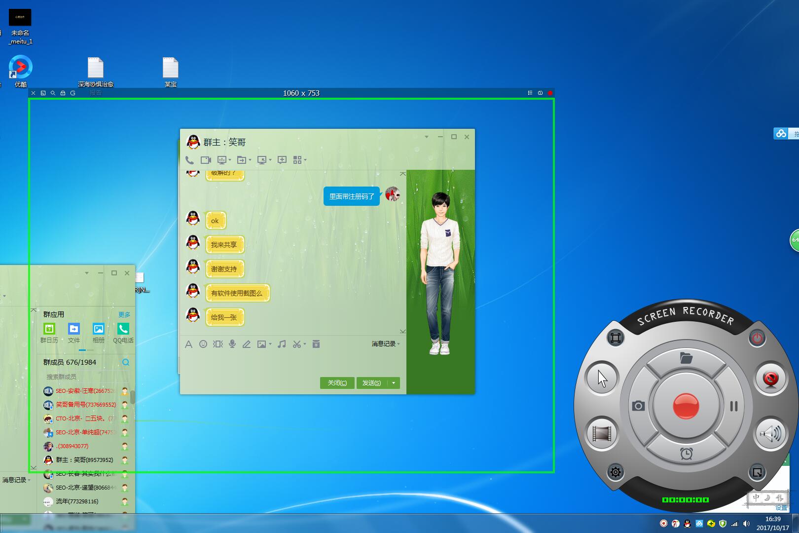Viewport: 799px width, 533px height.
Task: Click the send file folder icon
Action: [x=241, y=160]
